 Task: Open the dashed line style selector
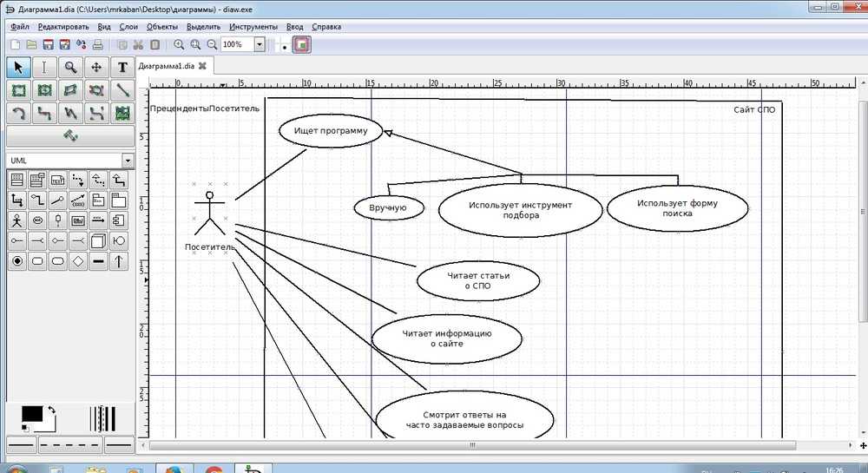coord(70,444)
